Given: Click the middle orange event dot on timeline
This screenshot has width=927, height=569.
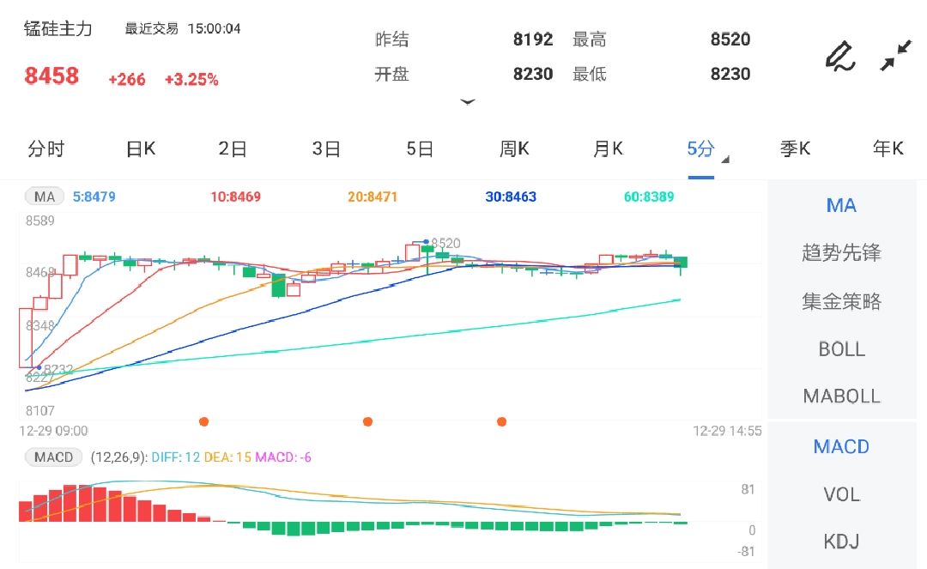Looking at the screenshot, I should pyautogui.click(x=367, y=421).
